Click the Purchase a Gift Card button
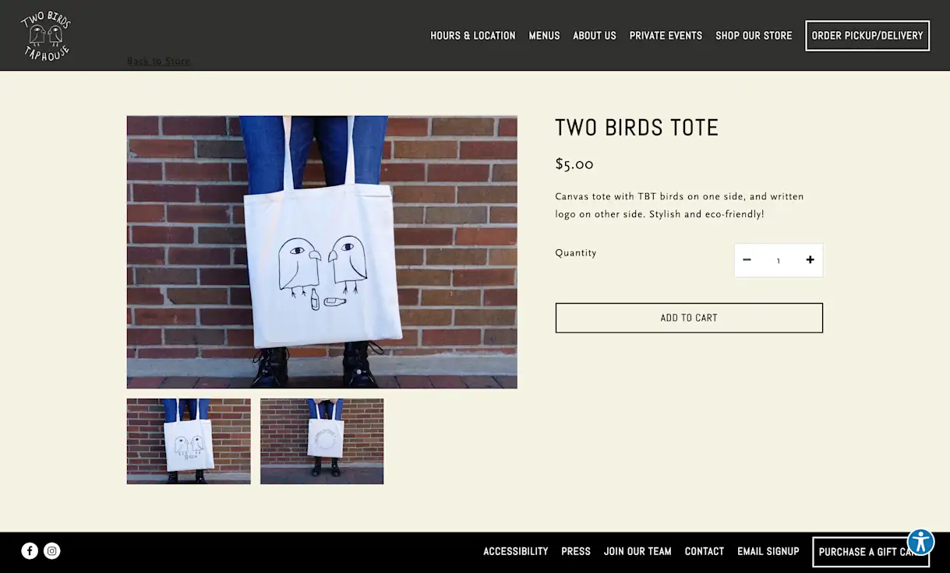The height and width of the screenshot is (573, 950). pyautogui.click(x=871, y=552)
